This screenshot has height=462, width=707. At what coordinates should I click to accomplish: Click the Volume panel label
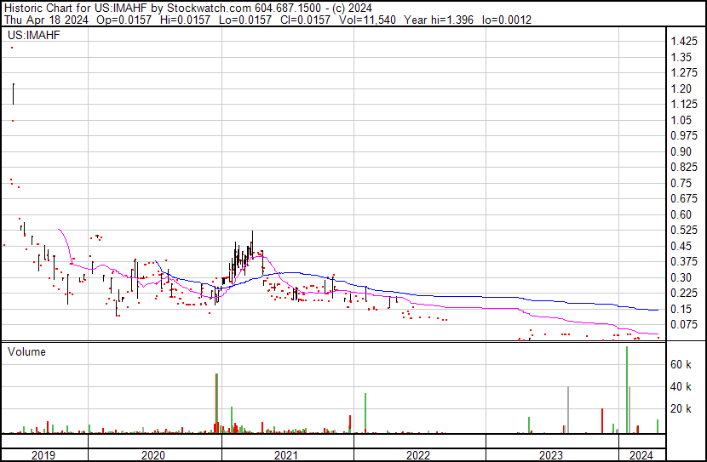[26, 351]
